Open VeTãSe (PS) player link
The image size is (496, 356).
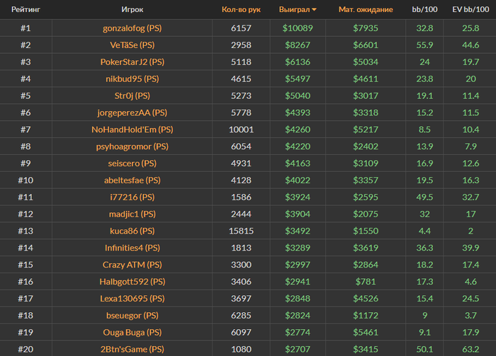click(x=133, y=45)
